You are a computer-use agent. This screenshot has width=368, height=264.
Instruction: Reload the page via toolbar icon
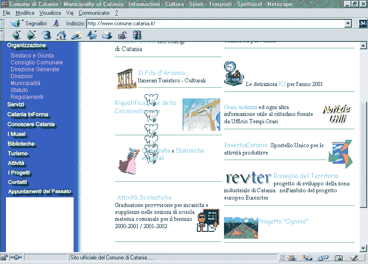pos(46,35)
